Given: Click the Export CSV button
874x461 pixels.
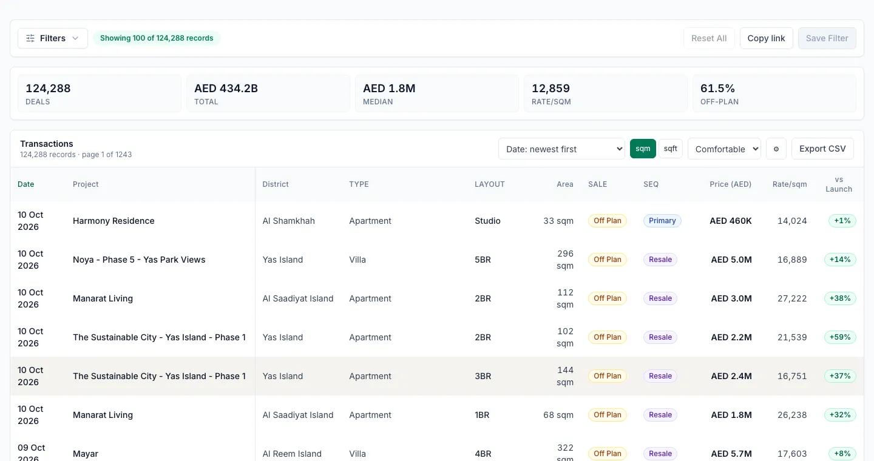Looking at the screenshot, I should (822, 149).
